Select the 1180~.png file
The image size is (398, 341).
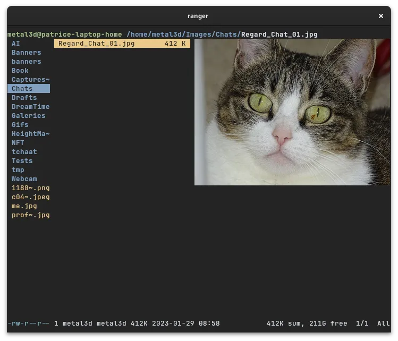point(31,188)
